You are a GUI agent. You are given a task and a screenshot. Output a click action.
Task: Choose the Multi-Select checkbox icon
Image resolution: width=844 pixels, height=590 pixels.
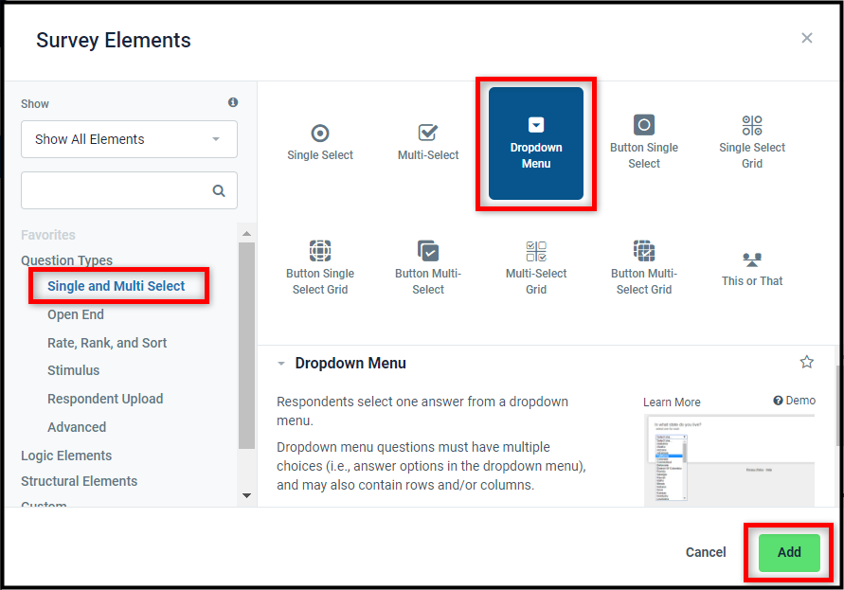tap(428, 134)
